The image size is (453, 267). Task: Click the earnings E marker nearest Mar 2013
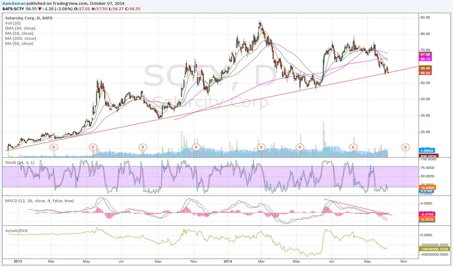54,147
